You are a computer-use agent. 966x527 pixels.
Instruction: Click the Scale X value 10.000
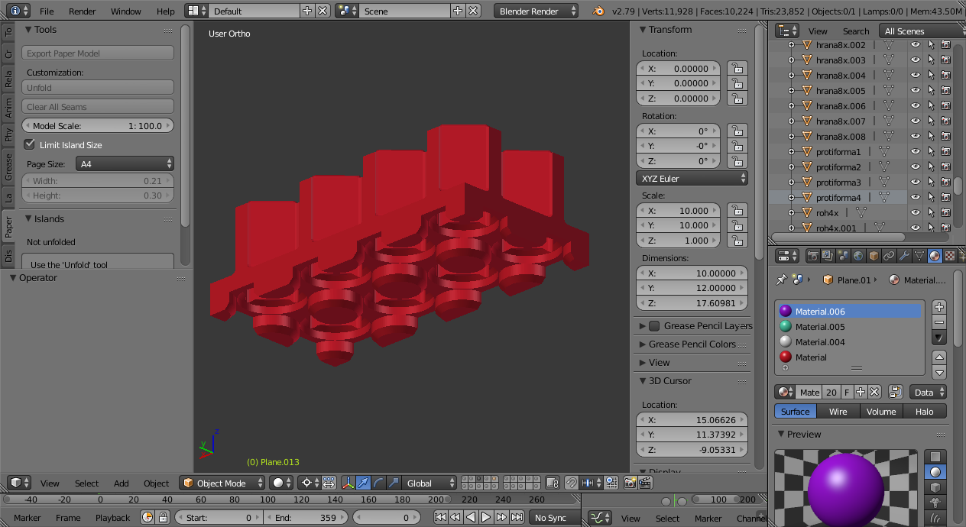[x=679, y=210]
